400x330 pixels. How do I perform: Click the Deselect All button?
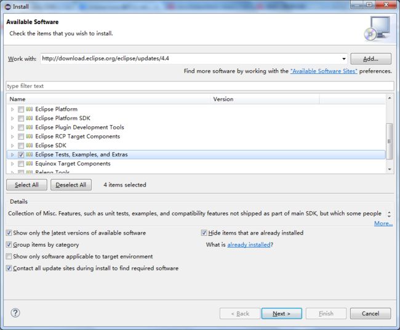click(71, 185)
